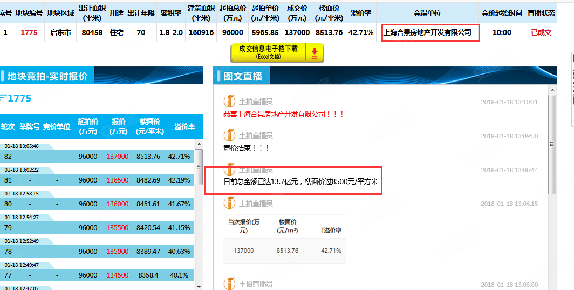Click the avatar icon at 13:03:00 post

pyautogui.click(x=229, y=284)
